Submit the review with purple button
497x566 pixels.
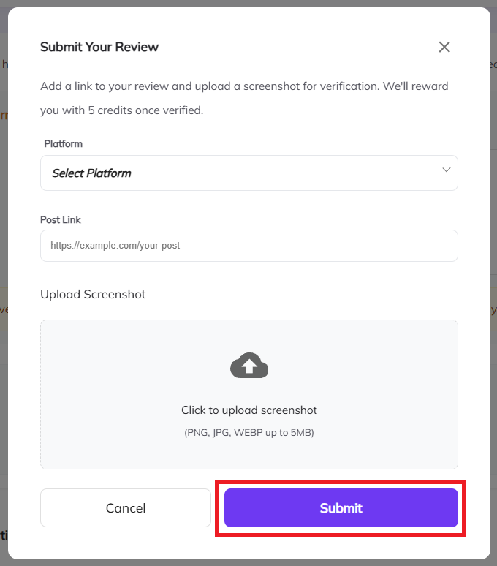341,508
